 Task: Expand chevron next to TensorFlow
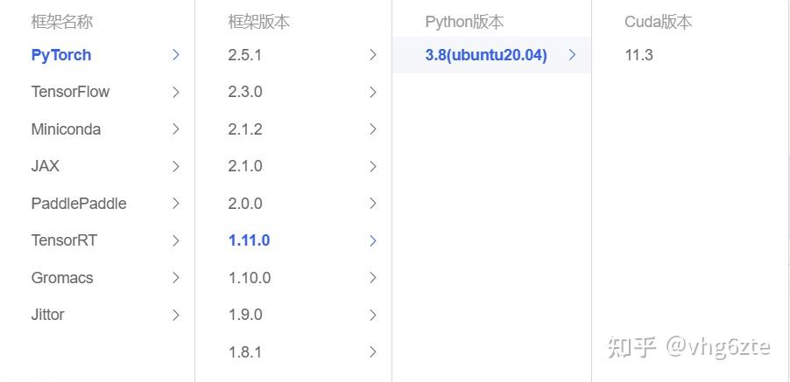click(176, 92)
